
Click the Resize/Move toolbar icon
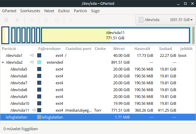pos(32,20)
